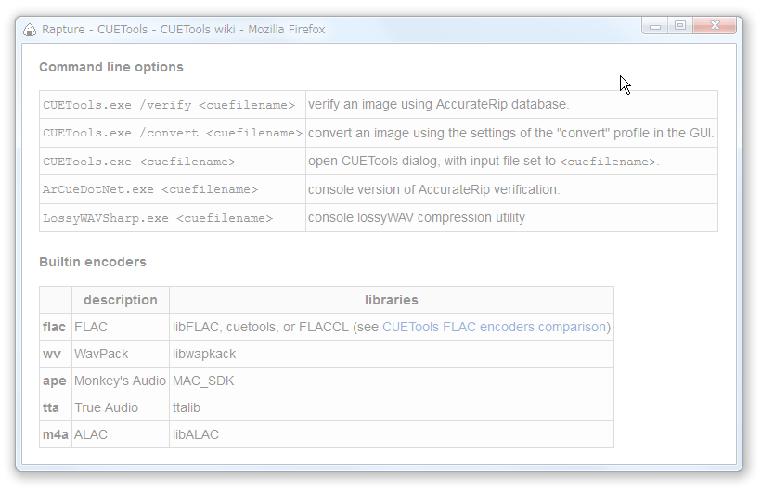Select the CUETools.exe /convert command cell

[173, 133]
